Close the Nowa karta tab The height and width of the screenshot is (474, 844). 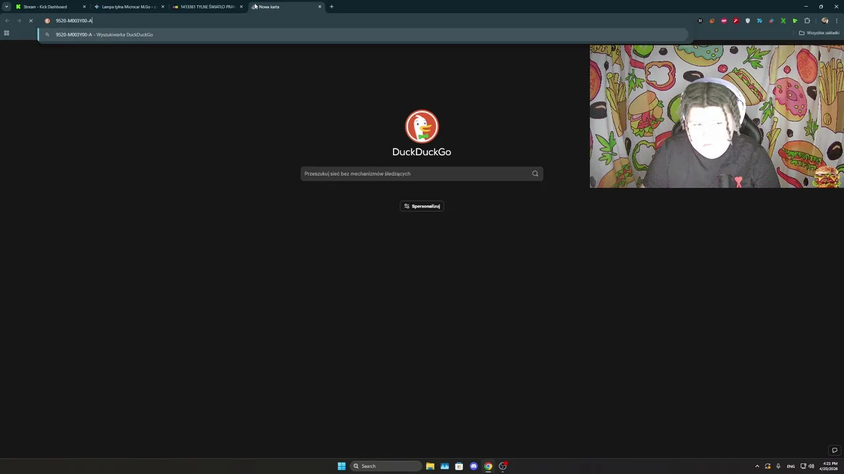[x=320, y=7]
